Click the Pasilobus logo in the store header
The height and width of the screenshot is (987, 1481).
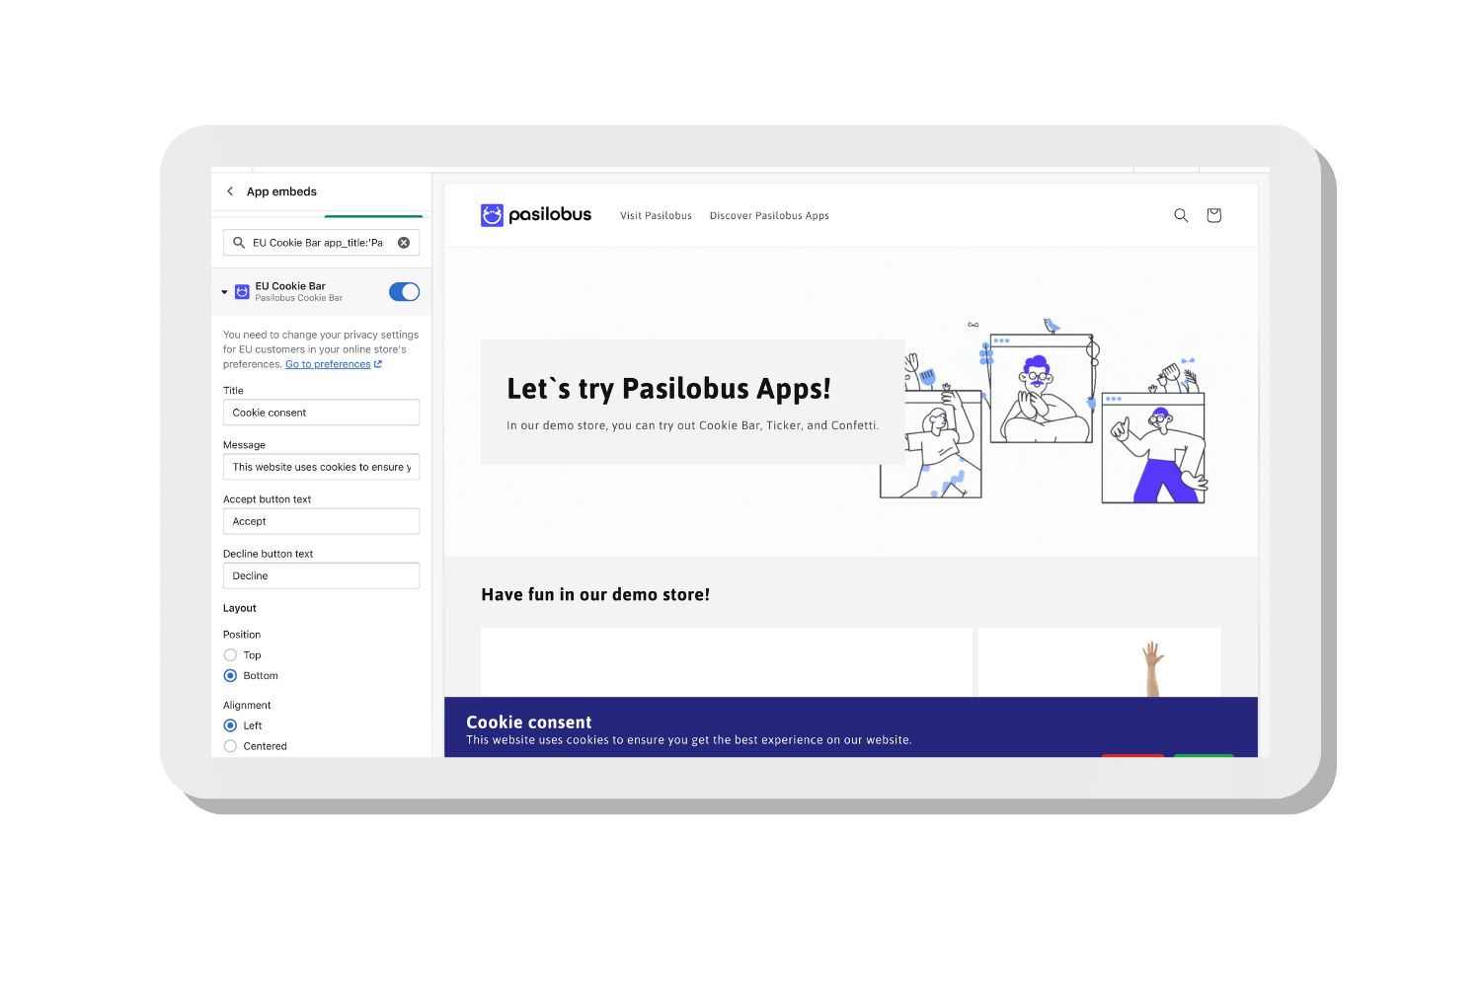coord(536,215)
